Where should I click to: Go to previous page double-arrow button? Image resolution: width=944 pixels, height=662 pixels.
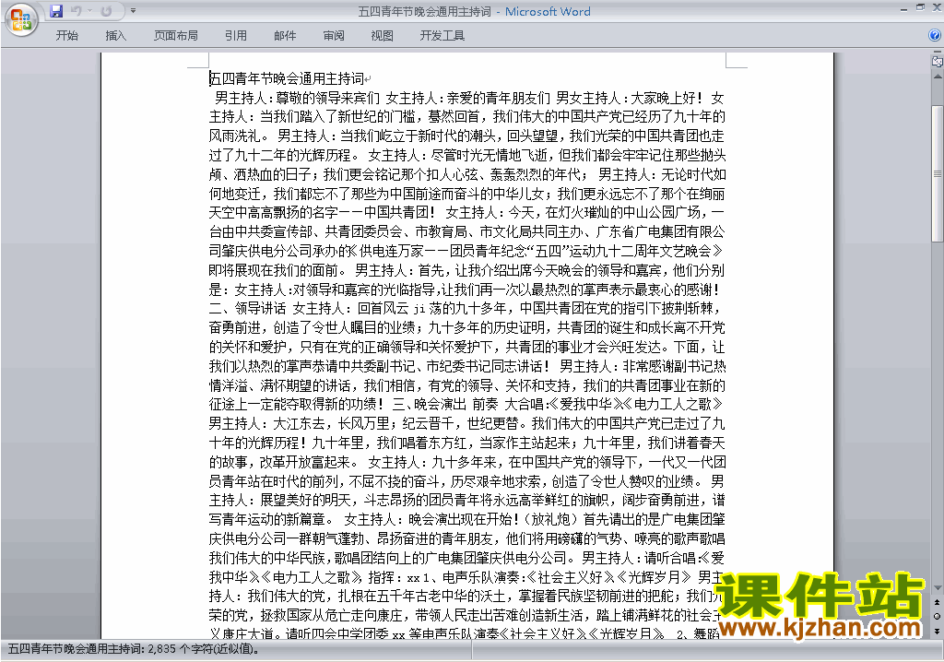[937, 602]
